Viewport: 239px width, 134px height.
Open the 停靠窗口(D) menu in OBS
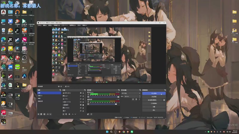[x=57, y=25]
